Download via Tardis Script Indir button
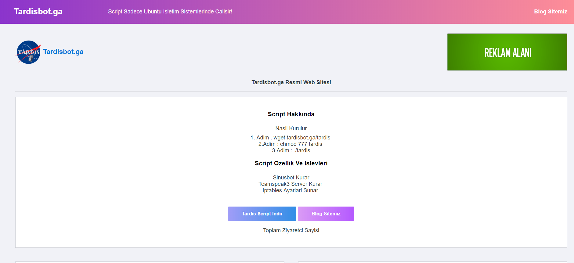 click(262, 214)
